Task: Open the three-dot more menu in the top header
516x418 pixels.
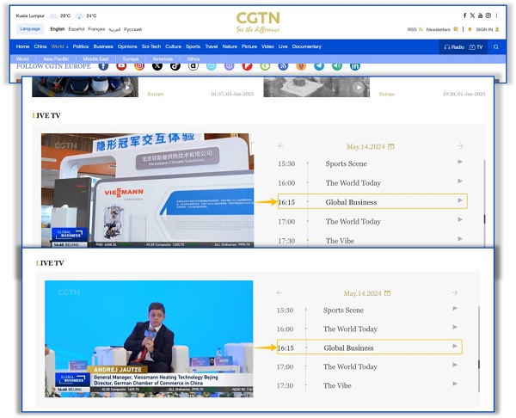Action: (496, 15)
